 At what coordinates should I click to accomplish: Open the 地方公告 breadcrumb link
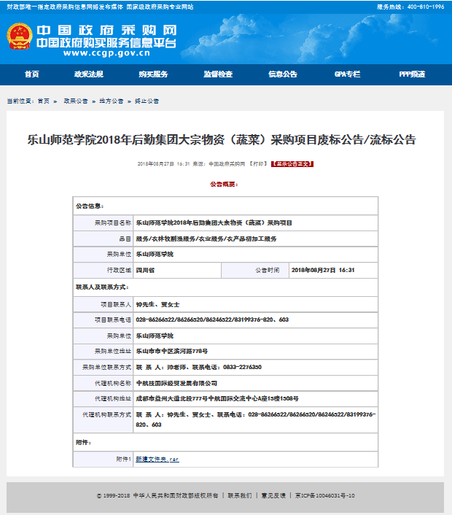(x=112, y=101)
